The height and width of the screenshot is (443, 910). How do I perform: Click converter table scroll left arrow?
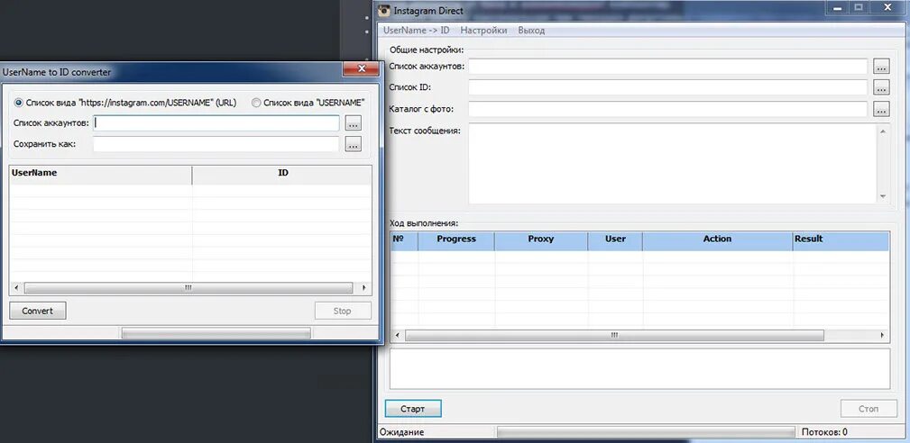pos(16,288)
